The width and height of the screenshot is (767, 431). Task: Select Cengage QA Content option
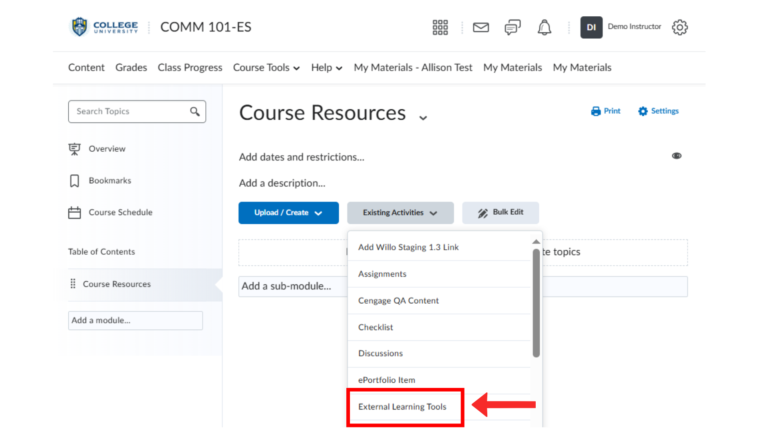439,301
